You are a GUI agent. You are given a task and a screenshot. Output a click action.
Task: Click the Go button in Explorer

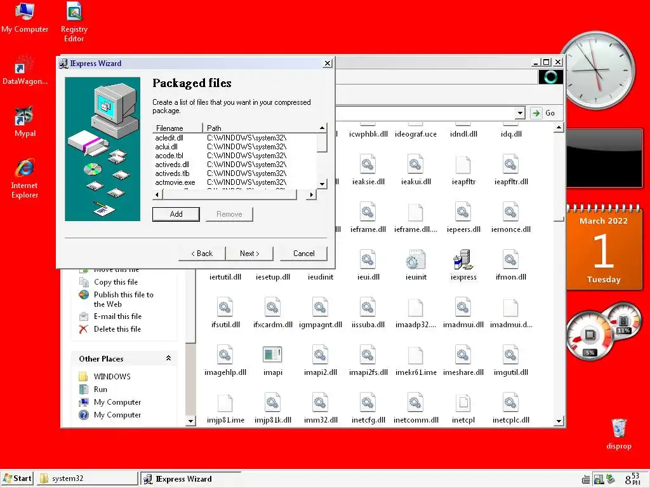point(543,113)
